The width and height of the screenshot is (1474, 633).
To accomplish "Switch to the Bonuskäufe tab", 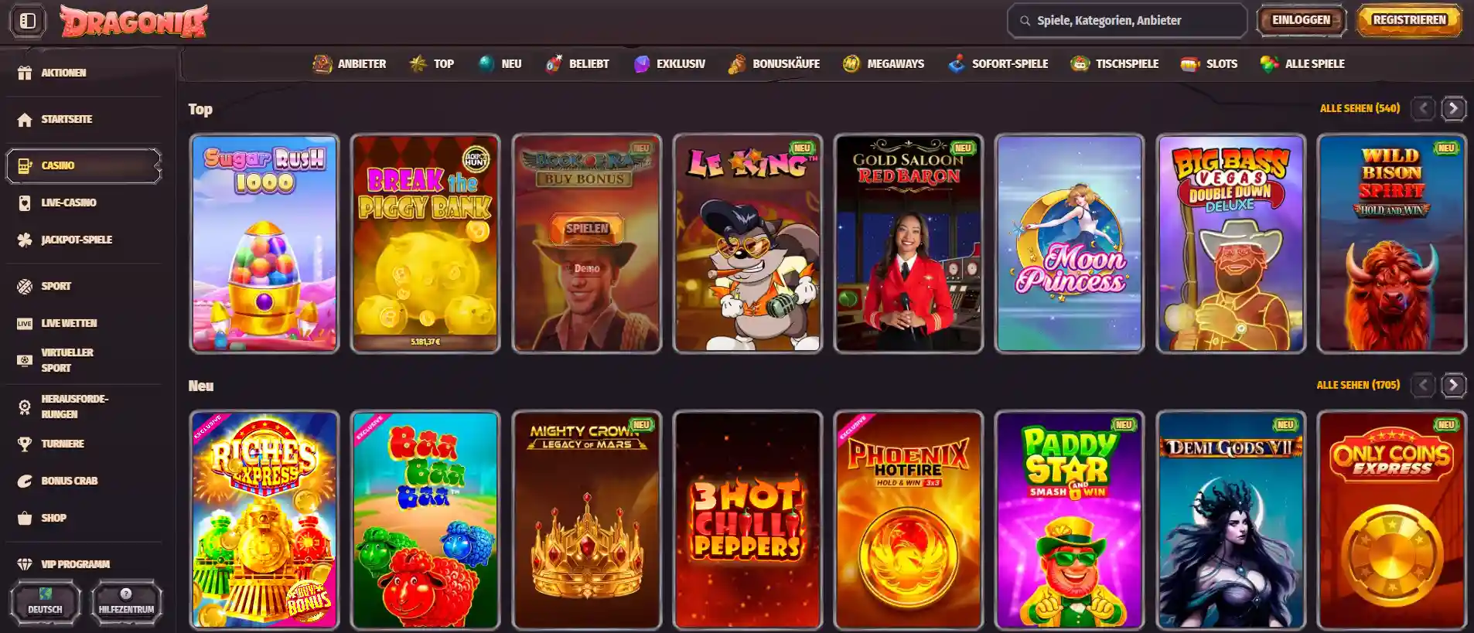I will coord(773,63).
